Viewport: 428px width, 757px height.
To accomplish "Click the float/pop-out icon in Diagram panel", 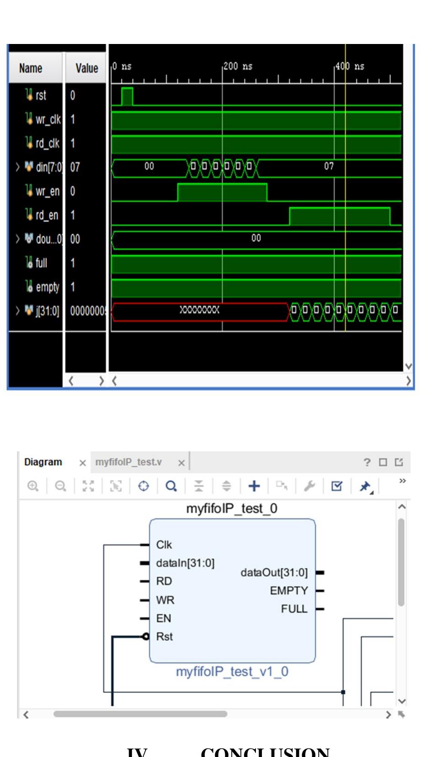I will (399, 462).
